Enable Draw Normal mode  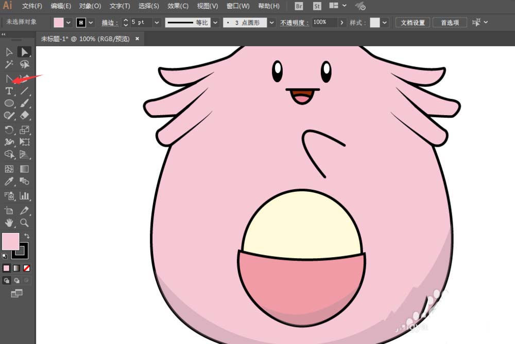6,280
